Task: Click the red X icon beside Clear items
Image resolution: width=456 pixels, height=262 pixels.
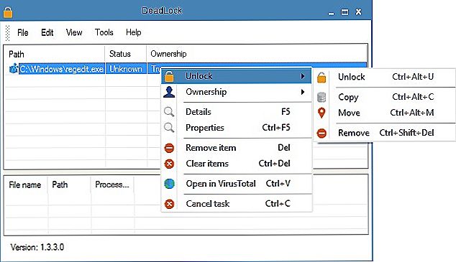Action: (x=169, y=164)
